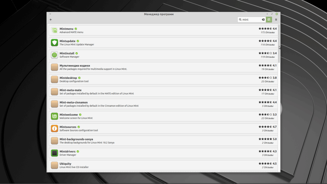Click Mint-backgrounds-sonya's 5.0 star rating
This screenshot has height=184, width=327.
(x=268, y=139)
